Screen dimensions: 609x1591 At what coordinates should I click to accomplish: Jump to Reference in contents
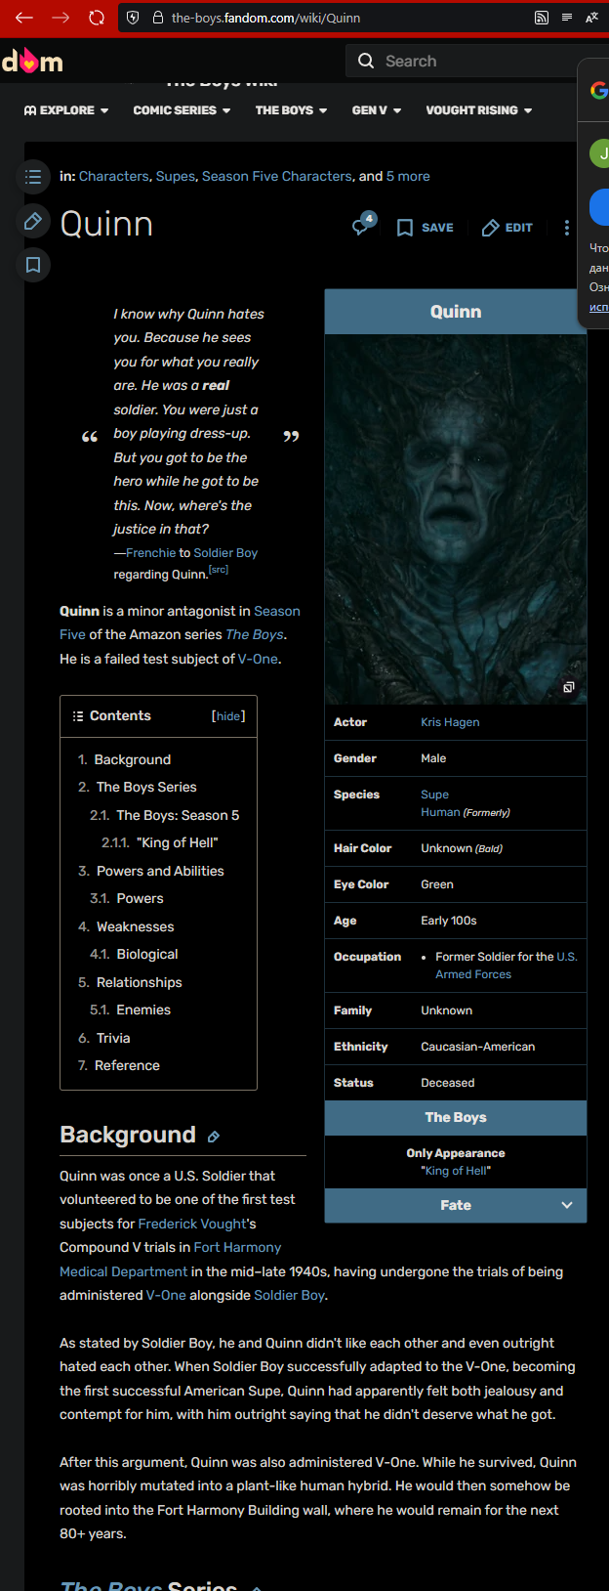[127, 1065]
